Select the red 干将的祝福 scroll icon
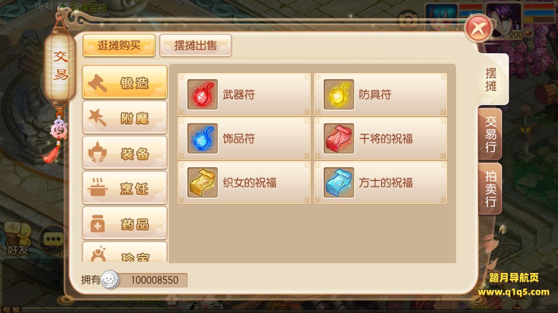Image resolution: width=558 pixels, height=313 pixels. (x=339, y=139)
